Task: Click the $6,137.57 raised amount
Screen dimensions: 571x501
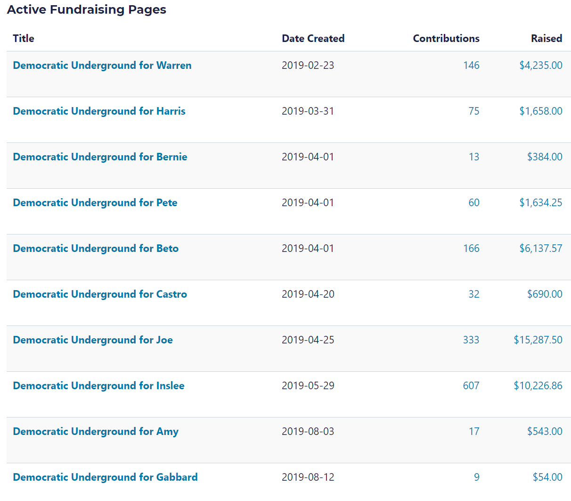Action: [540, 249]
